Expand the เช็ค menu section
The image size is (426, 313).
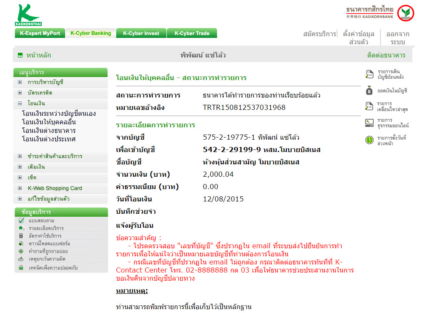[20, 177]
